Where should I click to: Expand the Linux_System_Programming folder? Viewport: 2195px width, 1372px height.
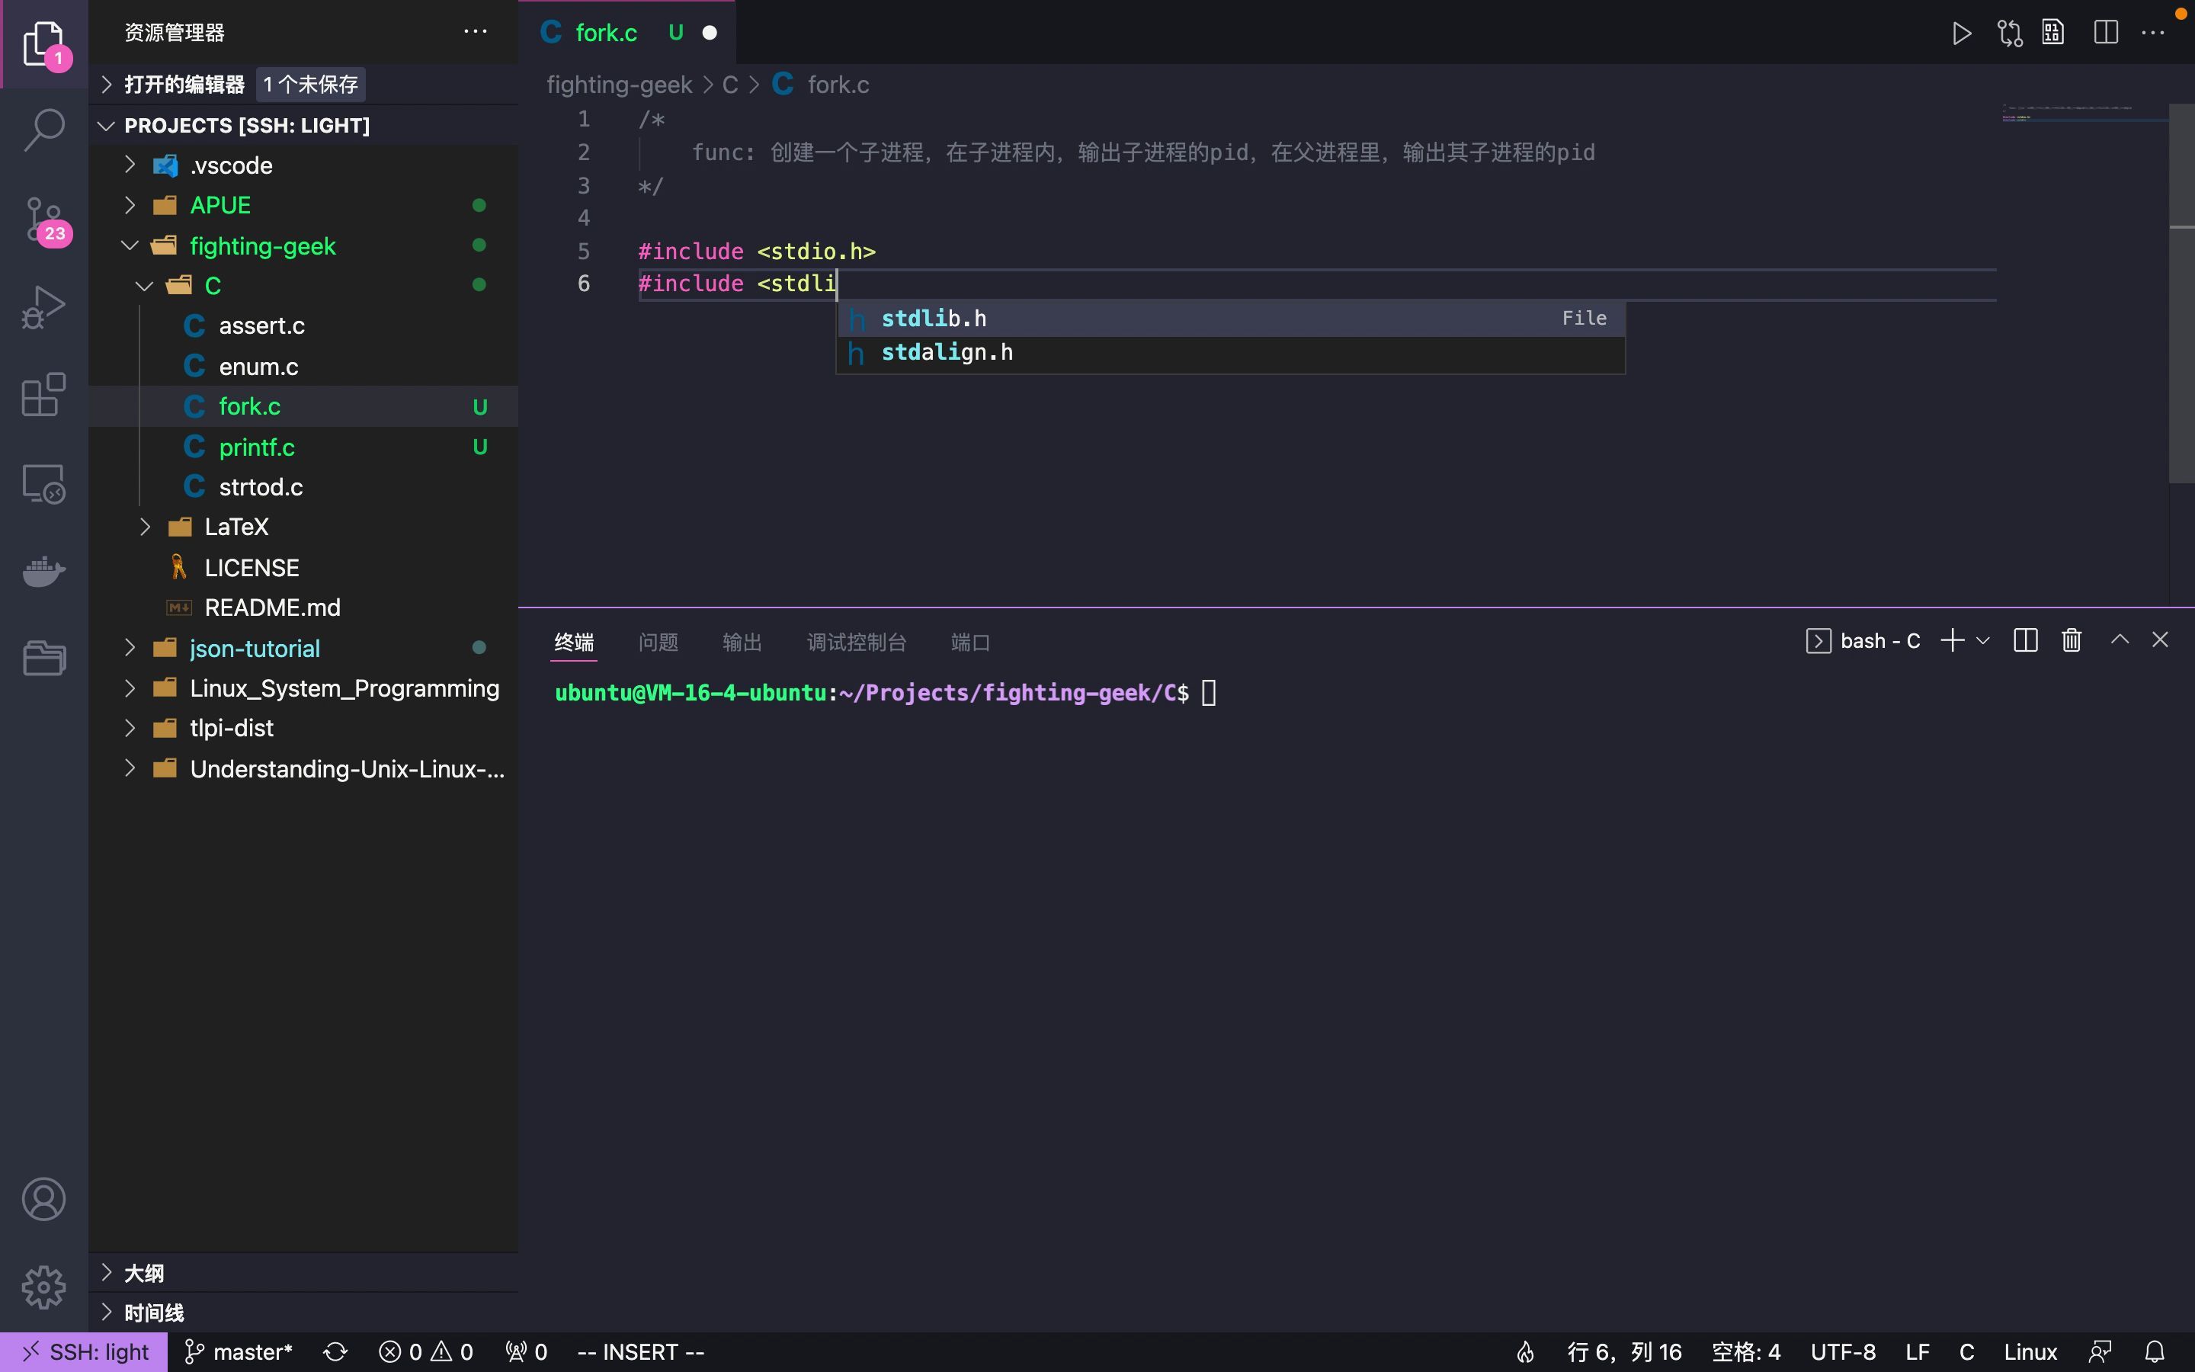point(303,688)
